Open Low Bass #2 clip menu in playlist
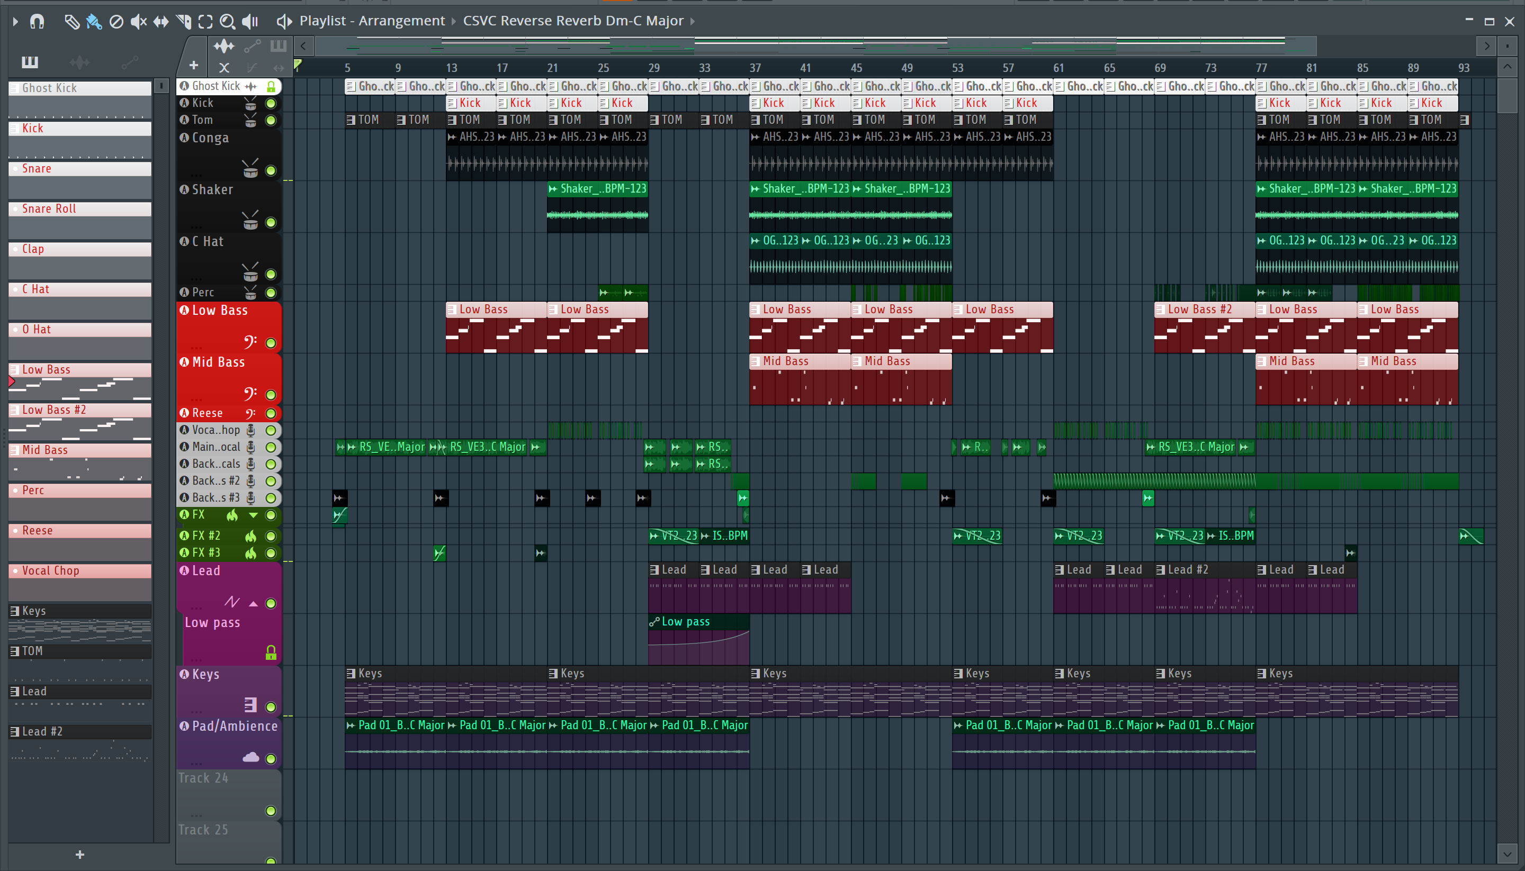Viewport: 1525px width, 871px height. pyautogui.click(x=1161, y=310)
